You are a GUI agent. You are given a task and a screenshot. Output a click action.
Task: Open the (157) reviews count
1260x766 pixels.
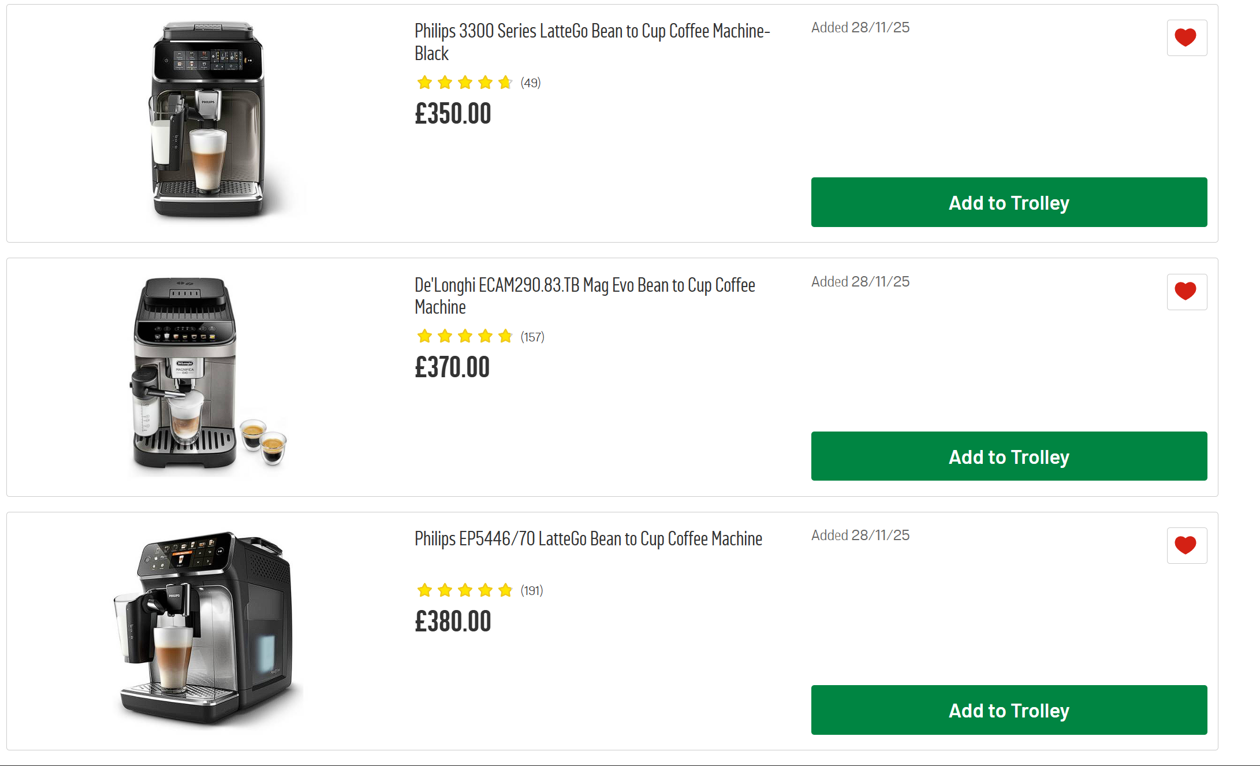tap(532, 337)
